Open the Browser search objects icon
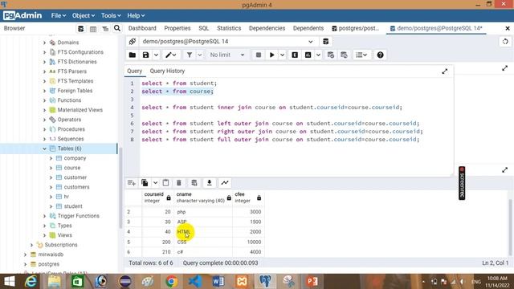This screenshot has height=289, width=514. click(x=117, y=29)
